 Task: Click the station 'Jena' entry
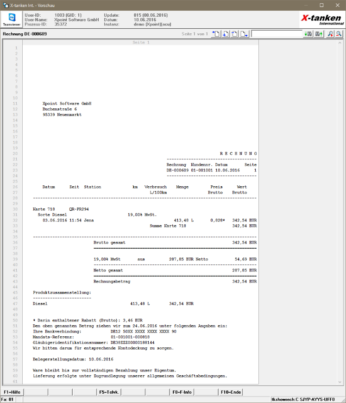pos(89,220)
